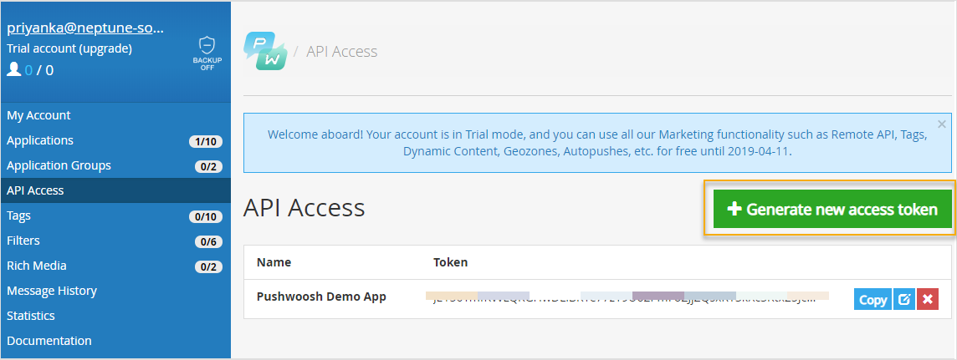Dismiss the trial mode welcome banner
Image resolution: width=957 pixels, height=360 pixels.
942,124
